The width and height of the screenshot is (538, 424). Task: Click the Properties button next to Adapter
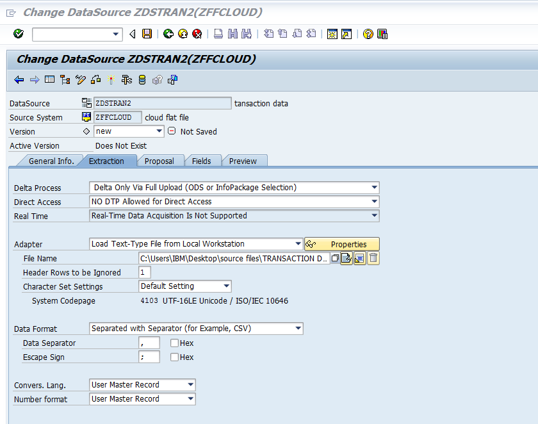coord(342,244)
